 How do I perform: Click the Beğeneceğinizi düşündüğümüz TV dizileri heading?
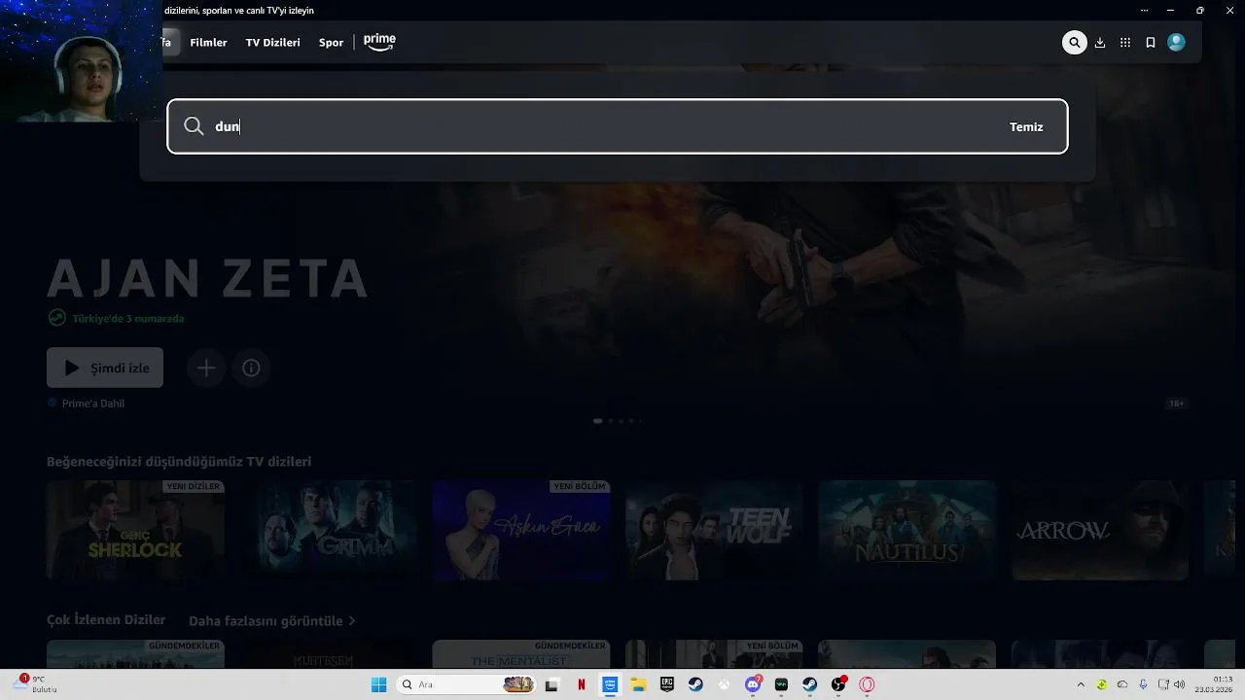click(179, 462)
